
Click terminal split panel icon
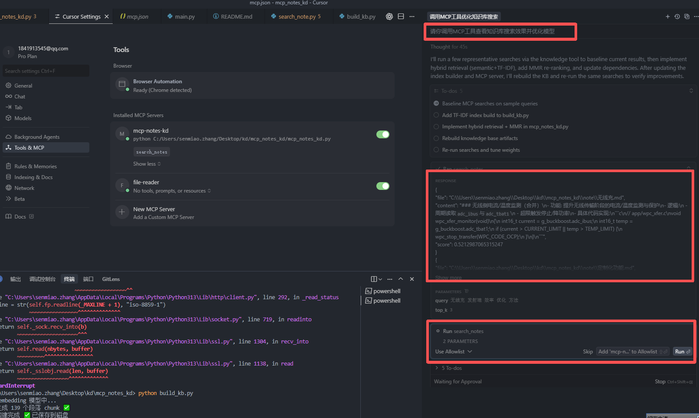(x=374, y=279)
